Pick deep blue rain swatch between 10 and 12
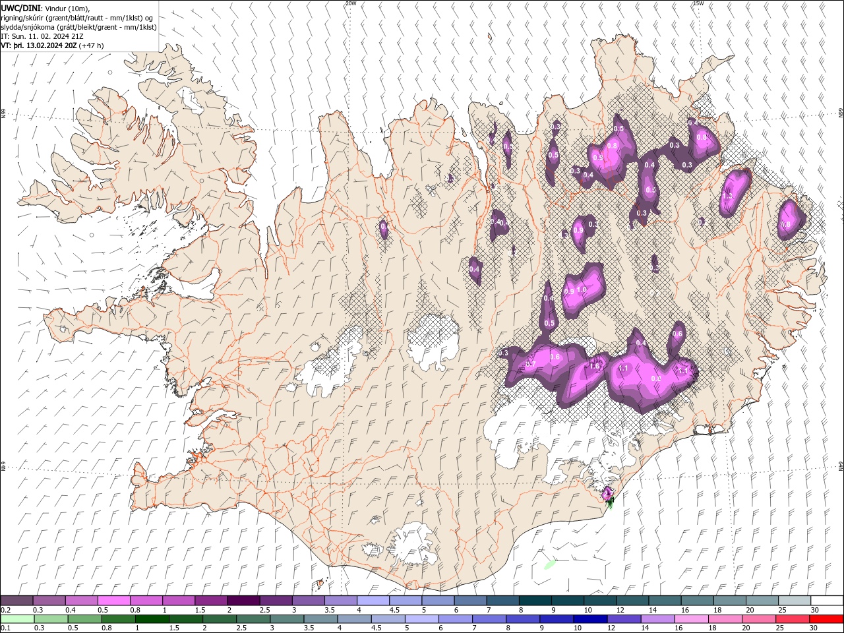Screen dimensions: 844x633 (x=589, y=619)
